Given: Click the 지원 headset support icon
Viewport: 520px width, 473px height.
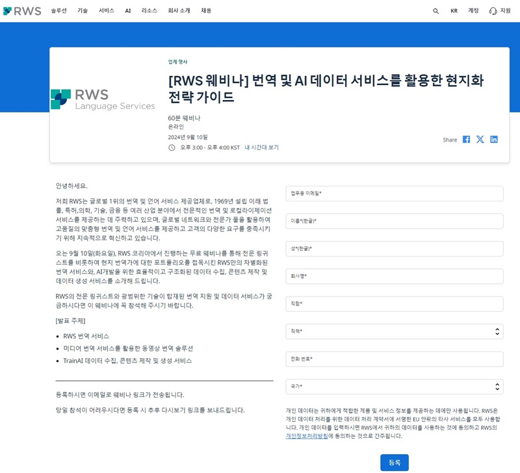Looking at the screenshot, I should point(493,11).
